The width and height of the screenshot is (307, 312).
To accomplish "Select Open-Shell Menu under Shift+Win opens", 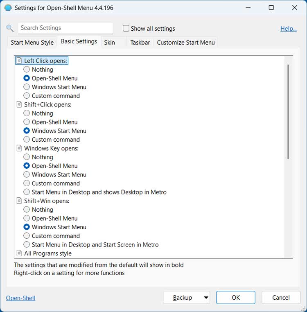I will coord(27,218).
